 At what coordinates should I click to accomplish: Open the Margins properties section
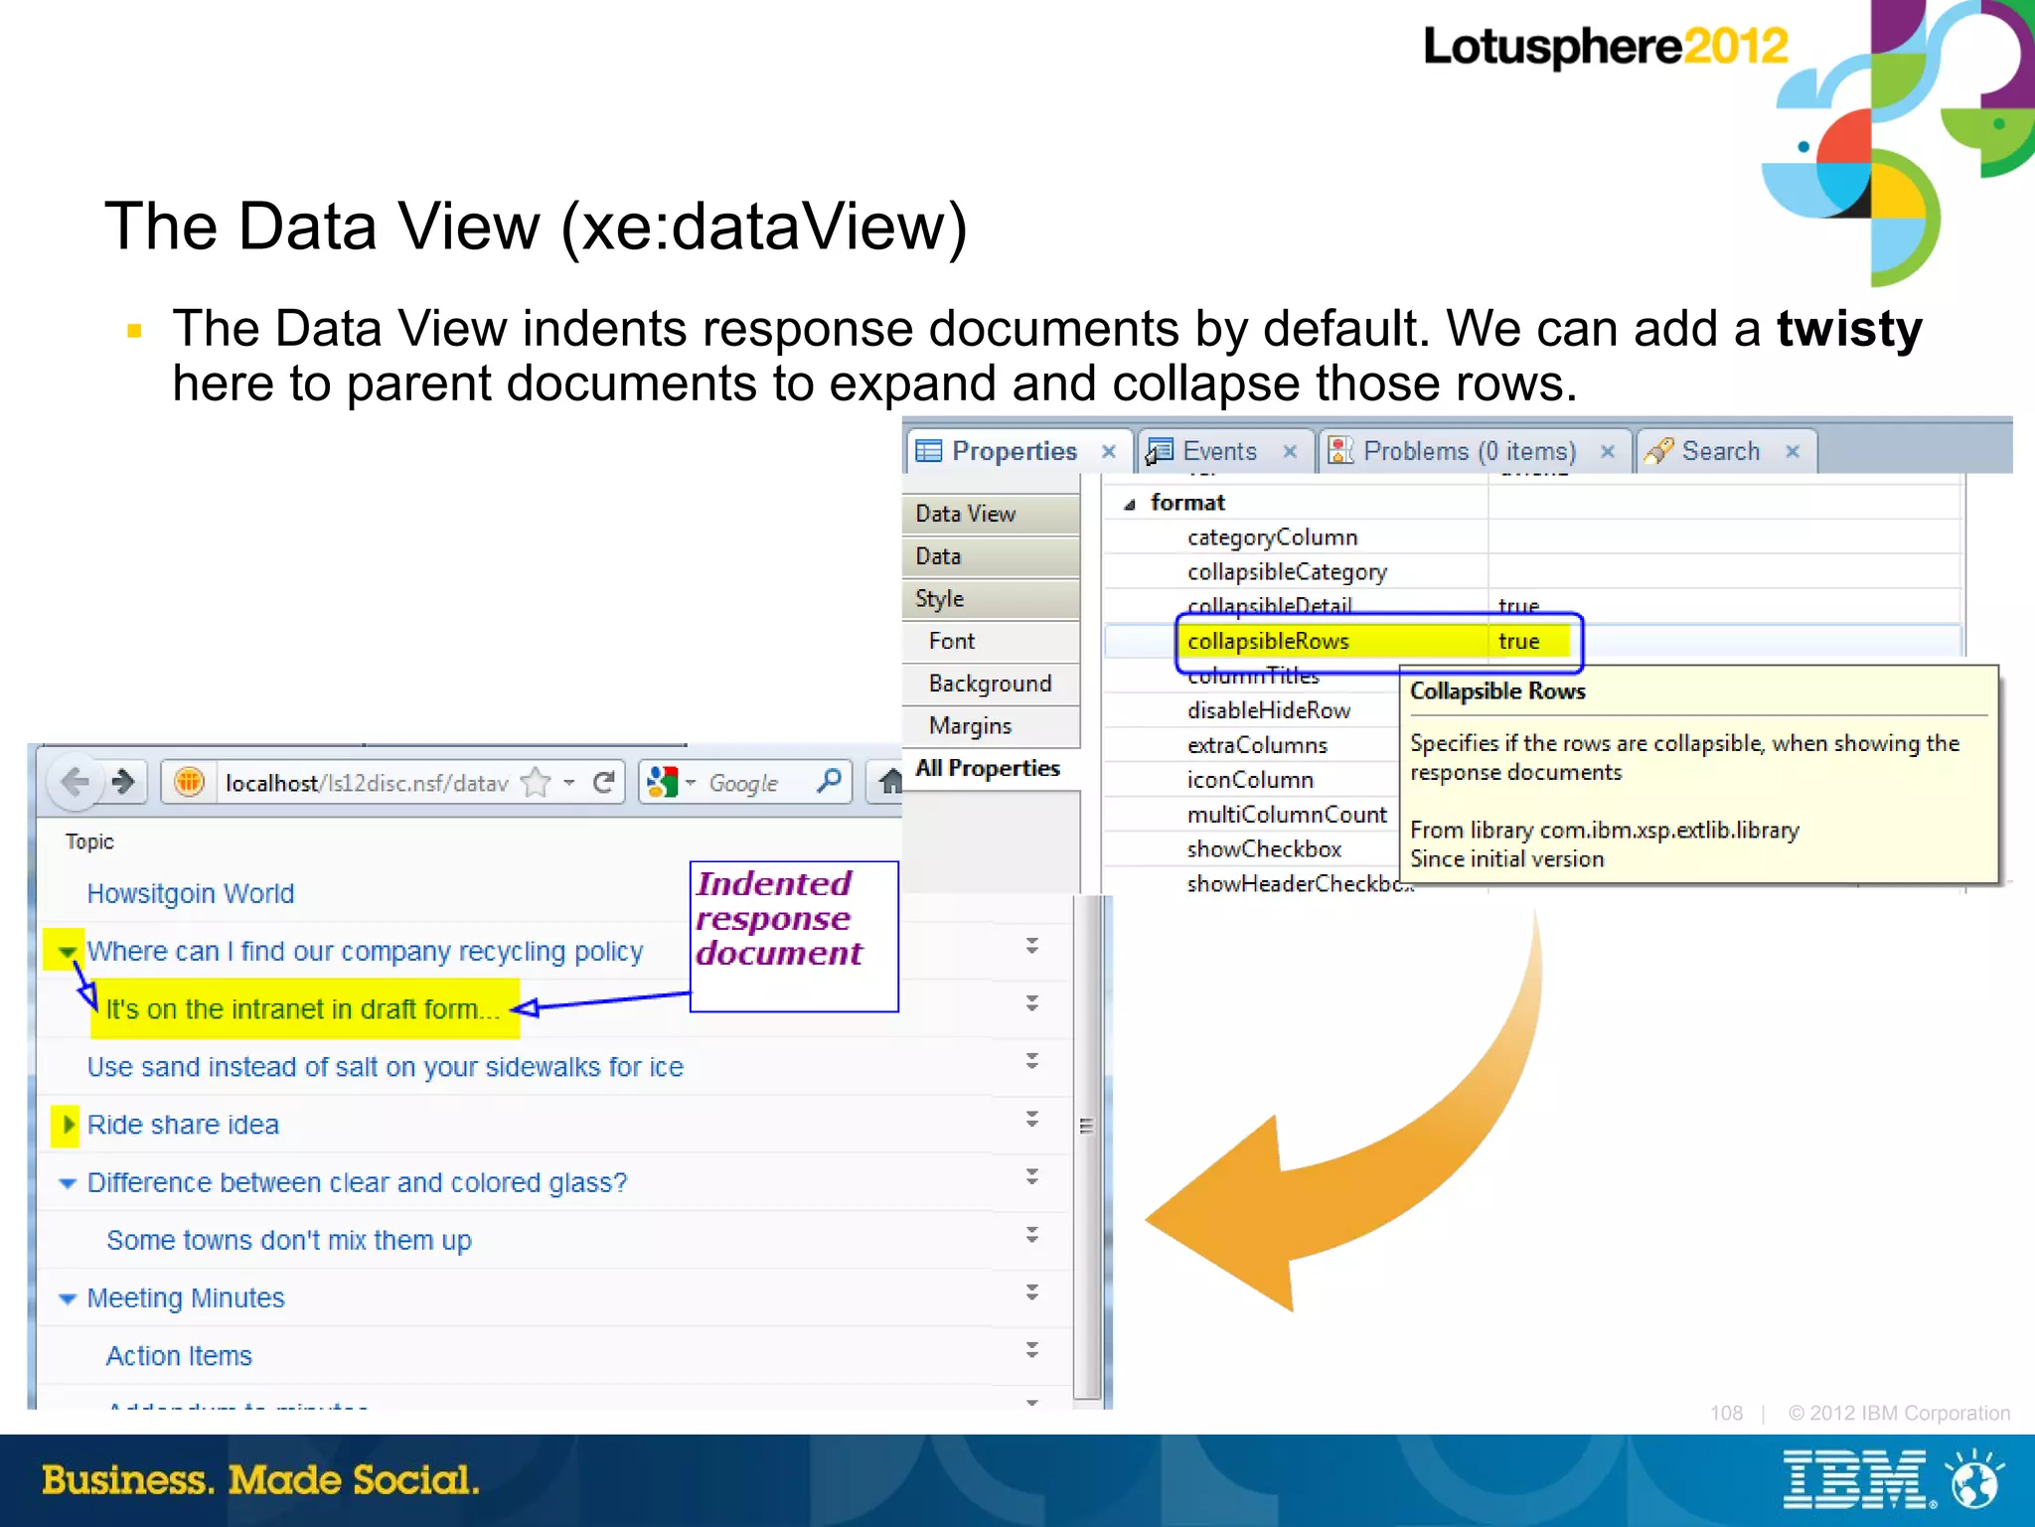pos(991,726)
